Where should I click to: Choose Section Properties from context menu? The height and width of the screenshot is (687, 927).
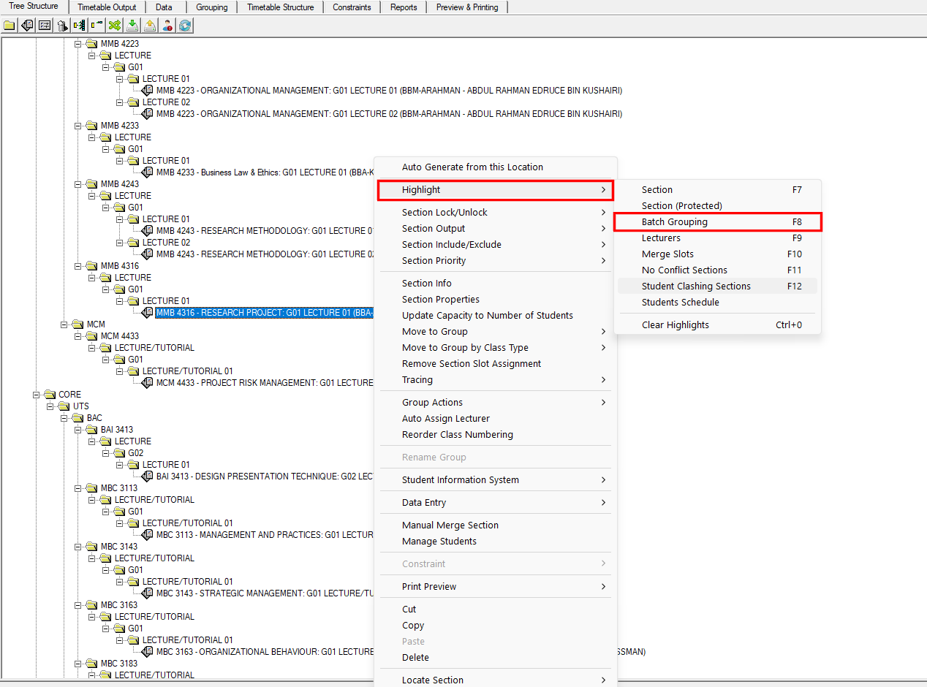pos(496,299)
